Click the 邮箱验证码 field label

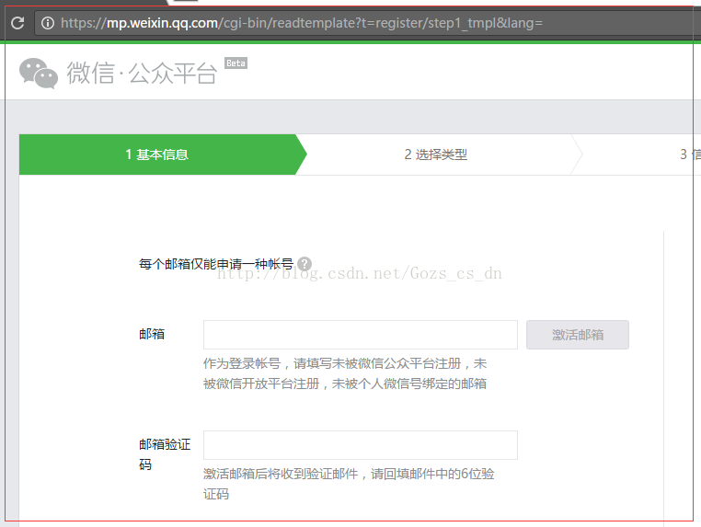click(165, 454)
